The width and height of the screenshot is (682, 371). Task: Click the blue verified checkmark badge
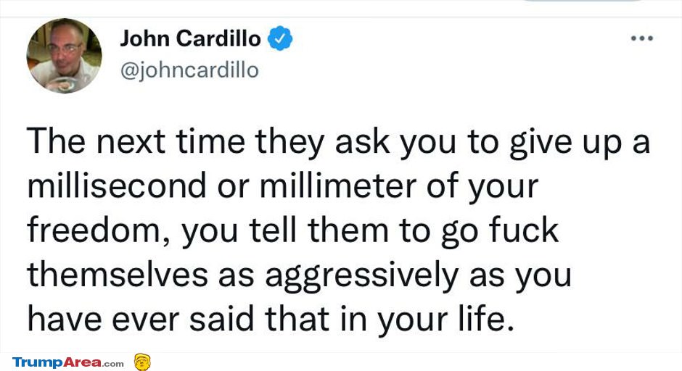[279, 38]
